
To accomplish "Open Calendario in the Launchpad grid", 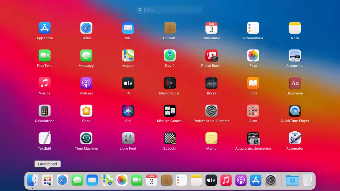I will tap(211, 28).
